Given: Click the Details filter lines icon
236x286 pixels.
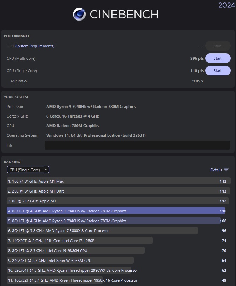Looking at the screenshot, I should pyautogui.click(x=226, y=170).
